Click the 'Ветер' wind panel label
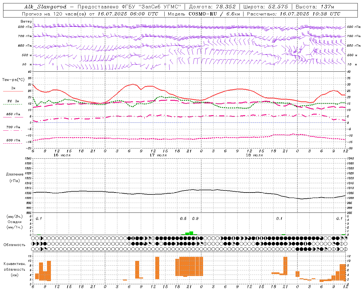The image size is (362, 289). pyautogui.click(x=26, y=21)
